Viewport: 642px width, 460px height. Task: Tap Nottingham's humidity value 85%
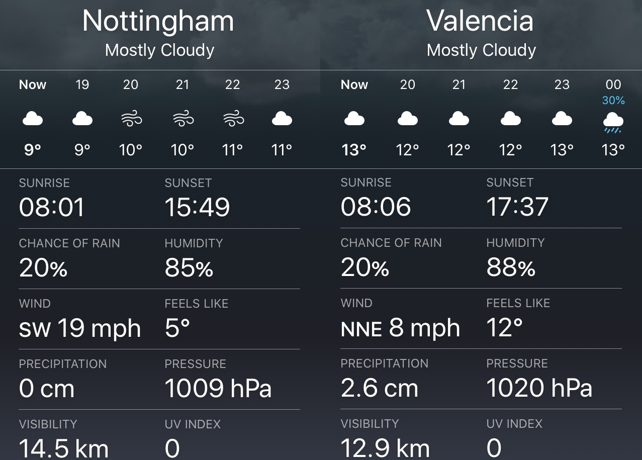tap(189, 268)
